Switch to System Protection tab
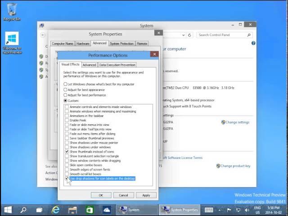This screenshot has width=288, height=216. 121,44
